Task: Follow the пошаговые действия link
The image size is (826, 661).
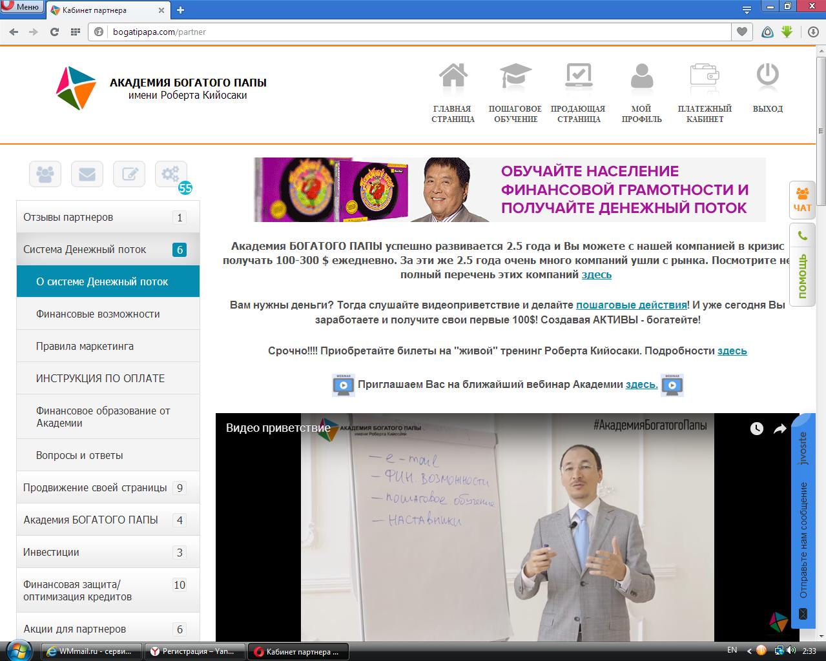Action: tap(632, 305)
